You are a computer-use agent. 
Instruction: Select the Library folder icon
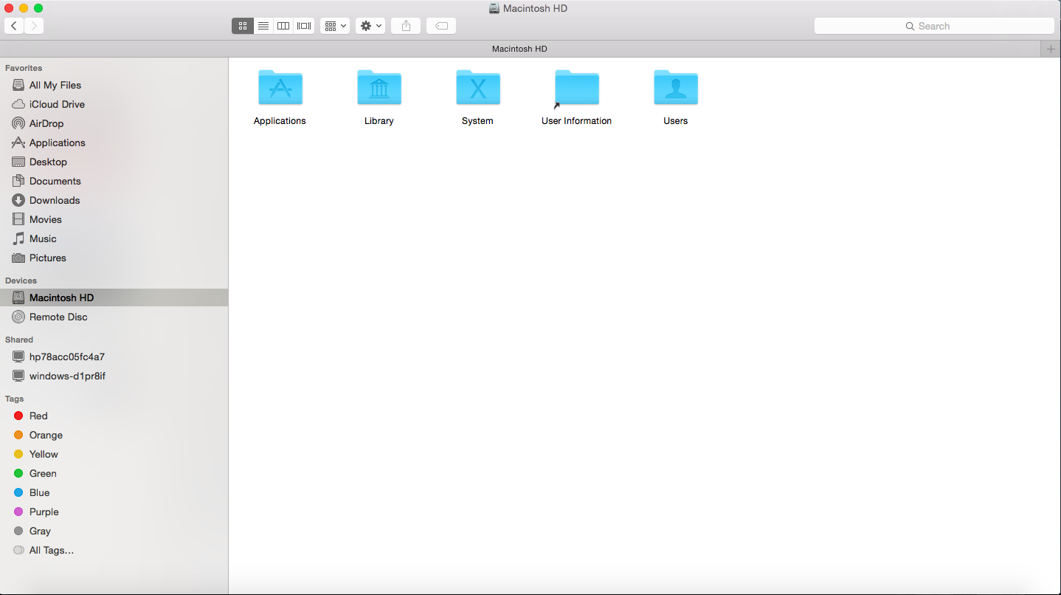pos(379,88)
